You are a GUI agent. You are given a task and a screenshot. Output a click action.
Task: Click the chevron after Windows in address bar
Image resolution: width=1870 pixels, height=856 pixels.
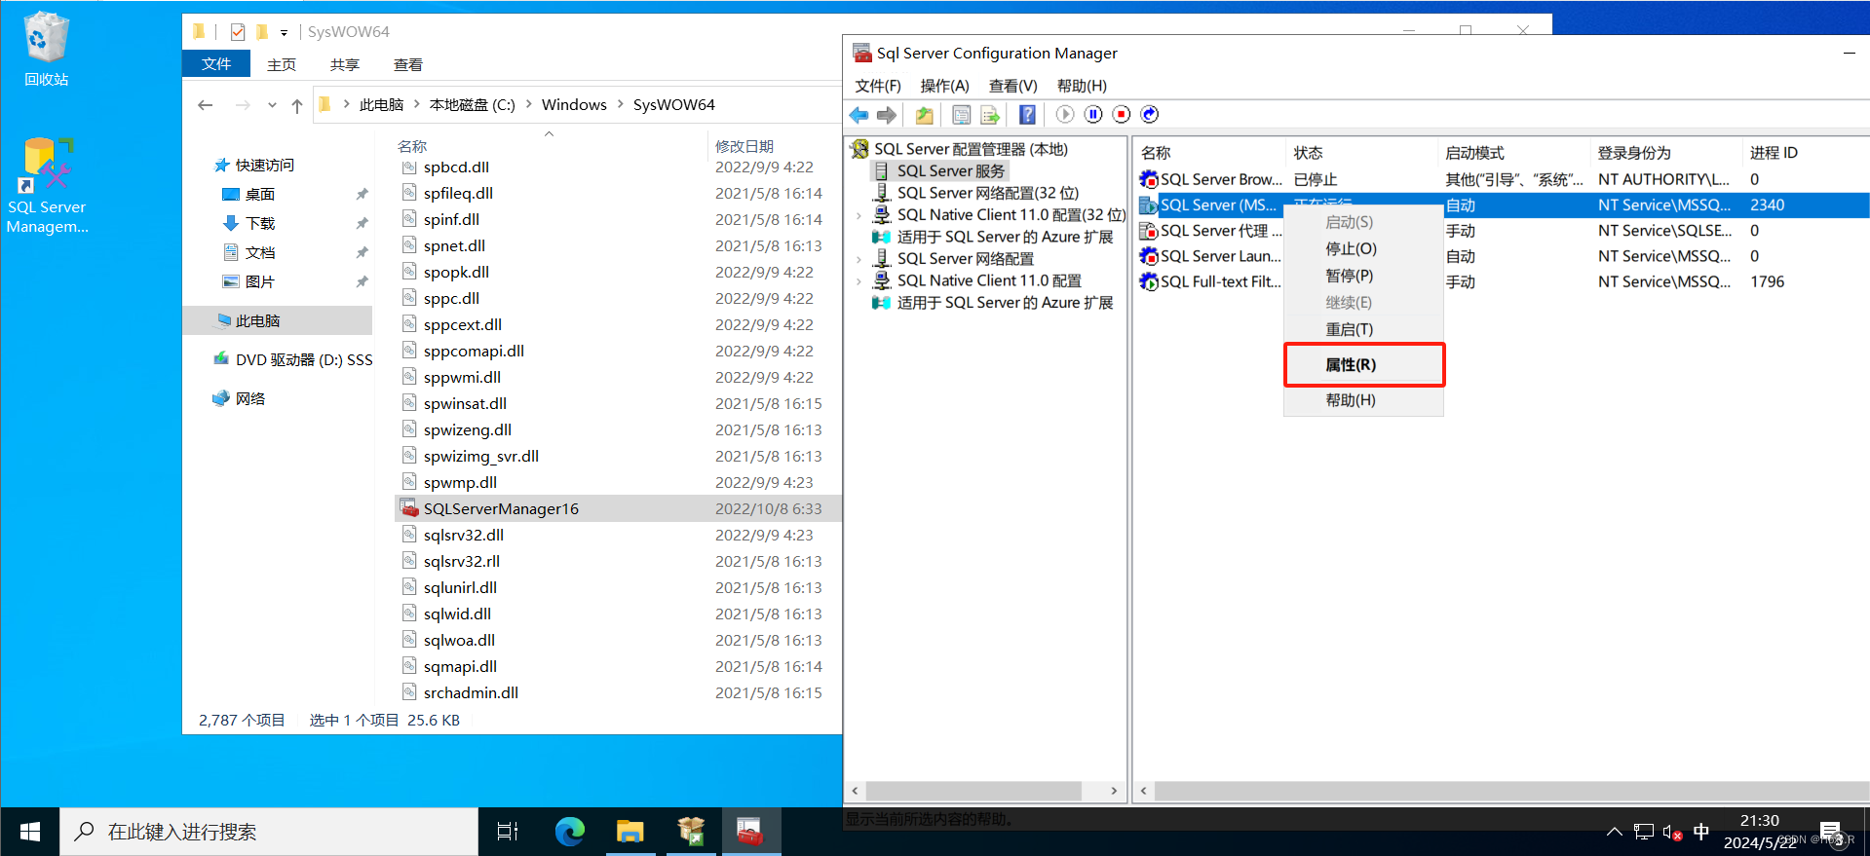(x=620, y=104)
